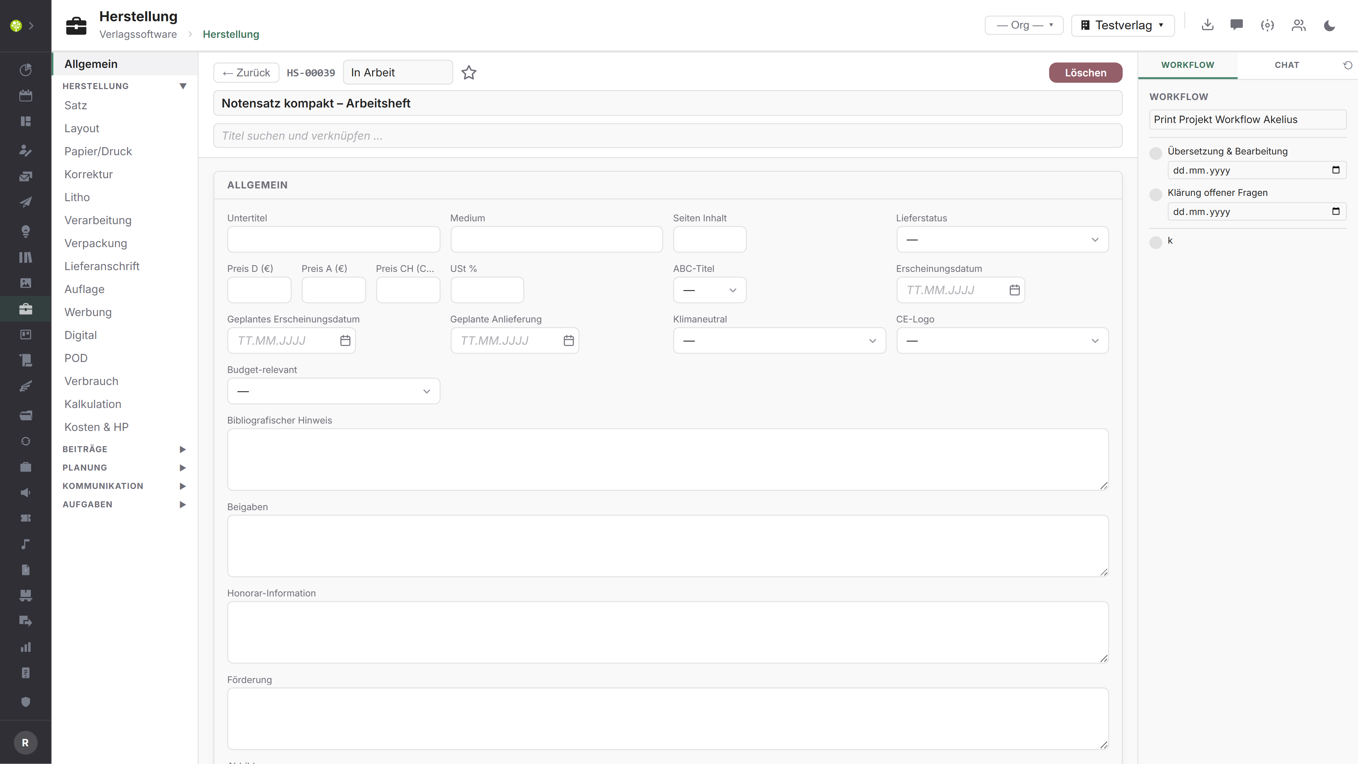The image size is (1358, 764).
Task: Expand the sidebar using the top-left chevron
Action: click(x=31, y=25)
